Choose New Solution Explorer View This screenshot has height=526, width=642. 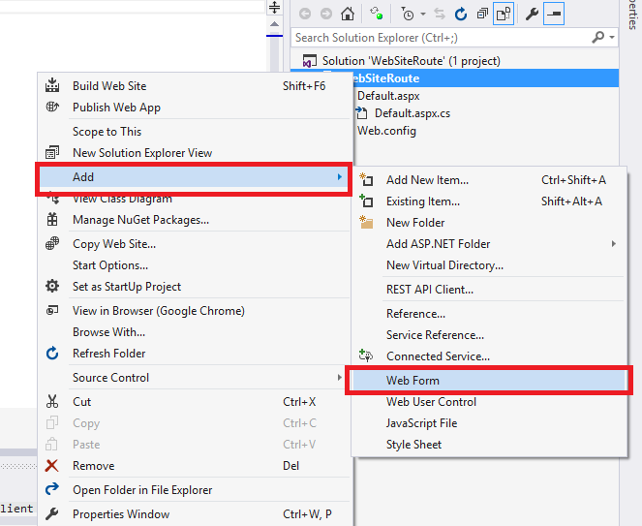pyautogui.click(x=194, y=153)
